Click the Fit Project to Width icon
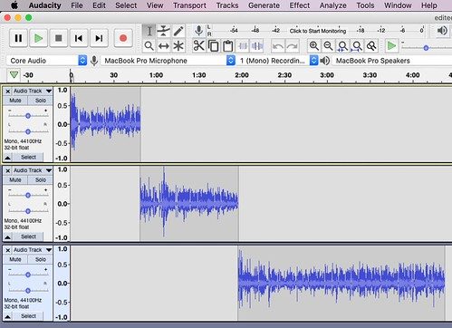 click(357, 46)
